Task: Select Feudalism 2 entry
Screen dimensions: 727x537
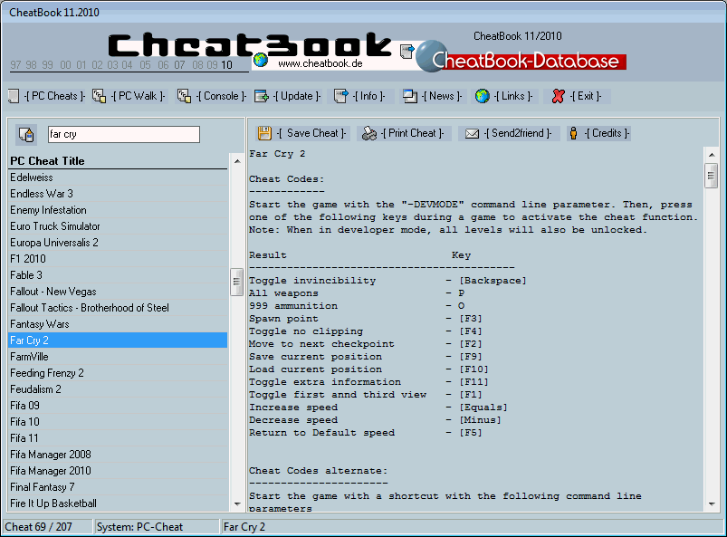Action: coord(119,389)
